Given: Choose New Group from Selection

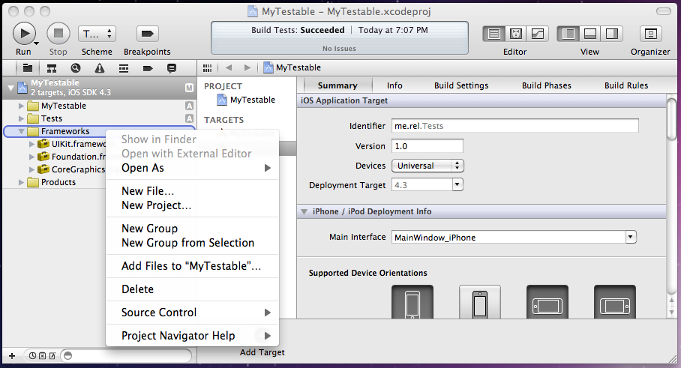Looking at the screenshot, I should click(x=192, y=243).
